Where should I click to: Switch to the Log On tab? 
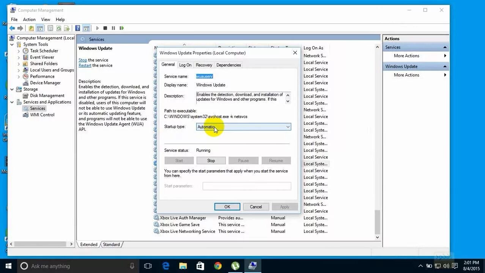185,65
